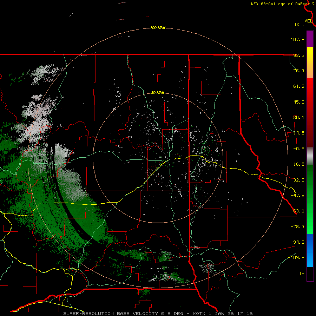Pick the purple segment of the color bar
The width and height of the screenshot is (316, 316).
310,39
